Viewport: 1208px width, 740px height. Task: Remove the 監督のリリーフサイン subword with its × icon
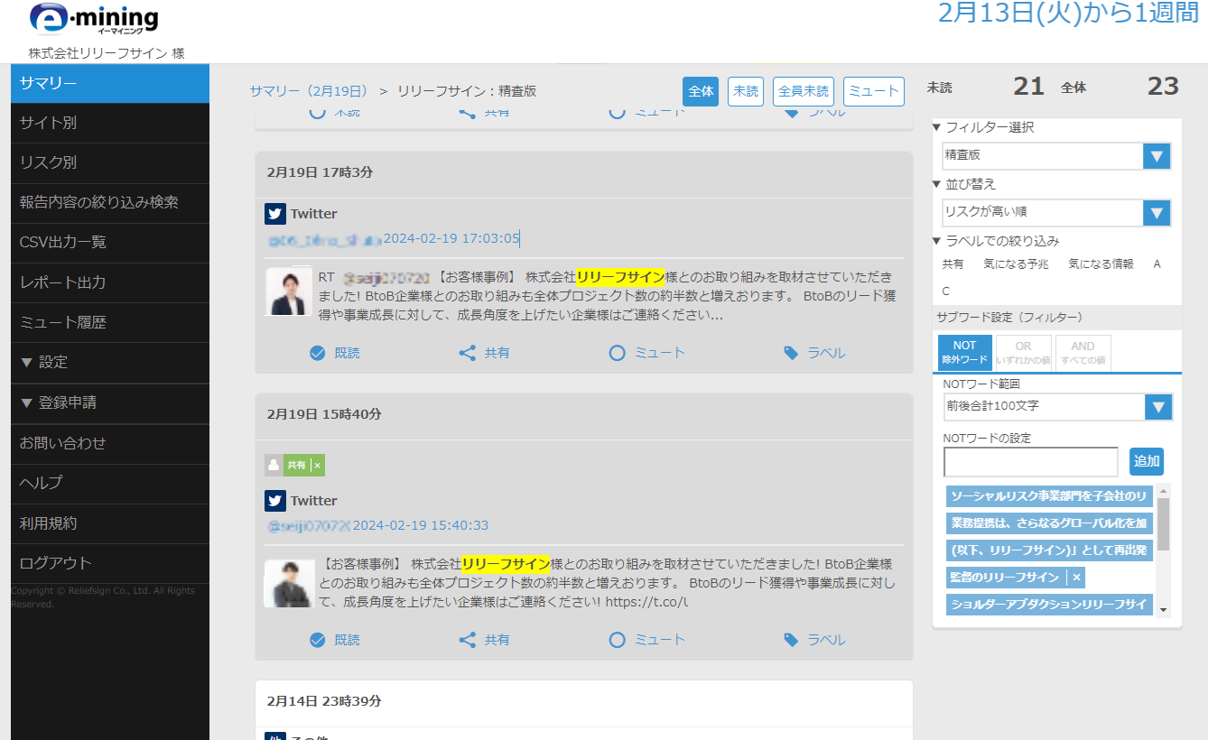[x=1078, y=578]
